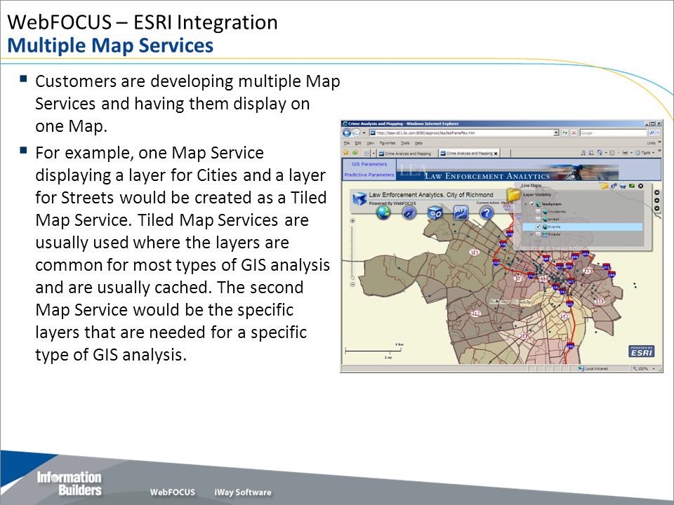Image resolution: width=674 pixels, height=505 pixels.
Task: Open the Help menu
Action: pyautogui.click(x=418, y=143)
